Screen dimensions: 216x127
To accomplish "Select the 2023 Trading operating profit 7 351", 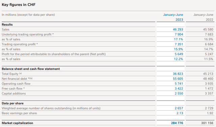I will coord(179,44).
